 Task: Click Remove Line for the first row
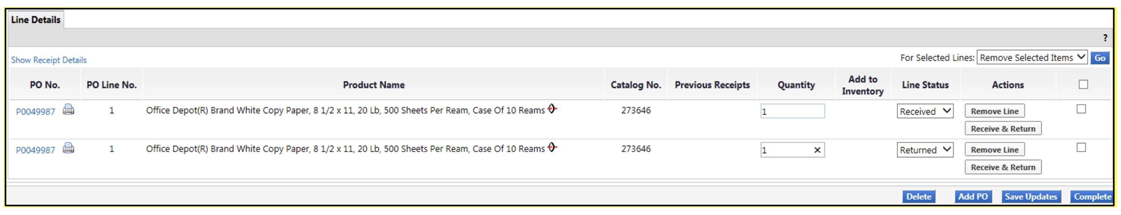pos(994,112)
